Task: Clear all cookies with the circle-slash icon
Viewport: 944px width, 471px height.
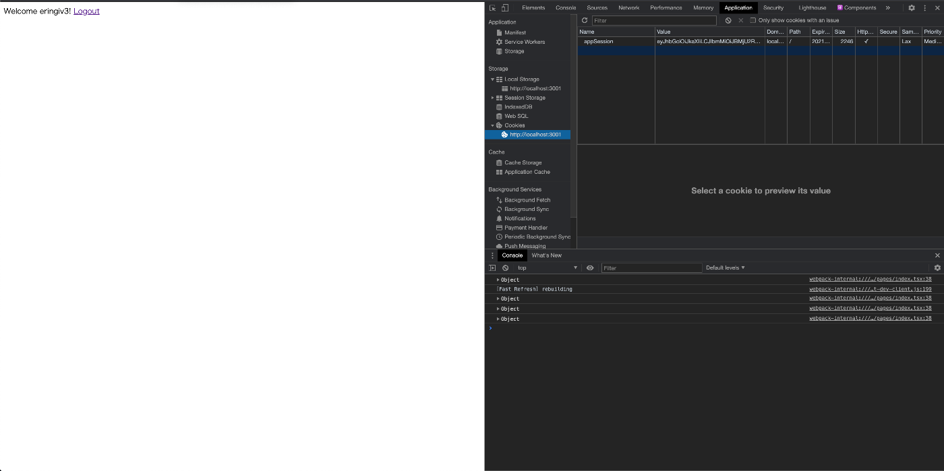Action: coord(728,20)
